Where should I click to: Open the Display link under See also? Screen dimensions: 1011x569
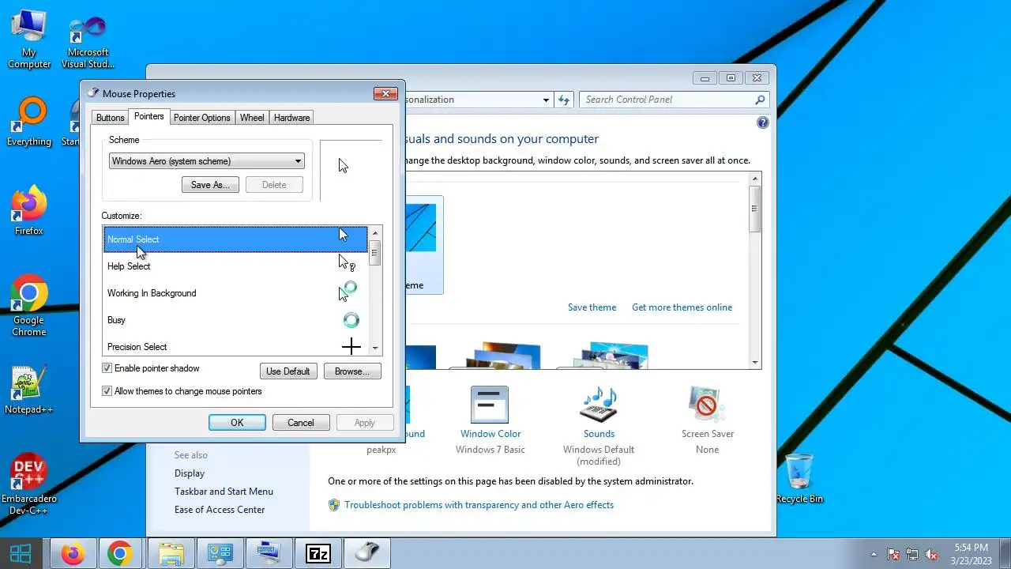[190, 473]
